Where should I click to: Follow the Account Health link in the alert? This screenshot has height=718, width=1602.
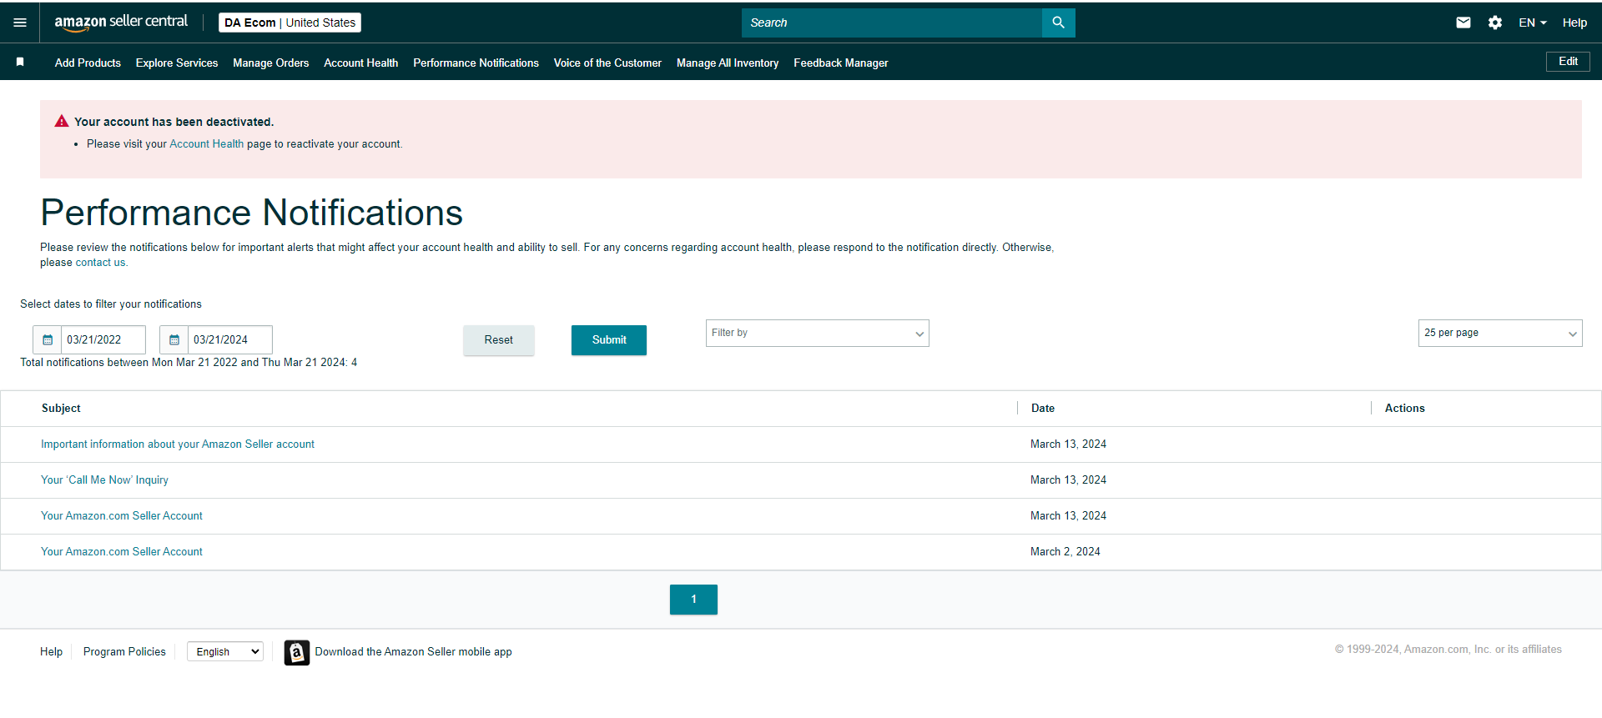click(x=207, y=144)
